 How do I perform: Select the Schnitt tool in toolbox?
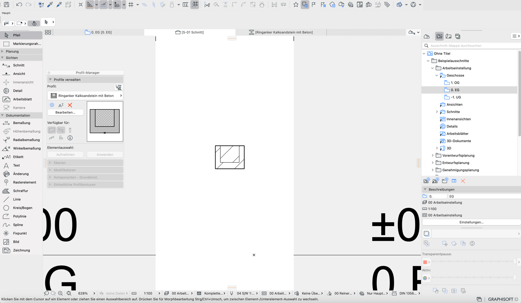(21, 65)
